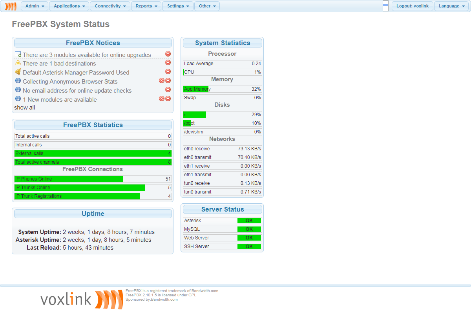
Task: Click the tun0 transmit rate row
Action: [223, 192]
